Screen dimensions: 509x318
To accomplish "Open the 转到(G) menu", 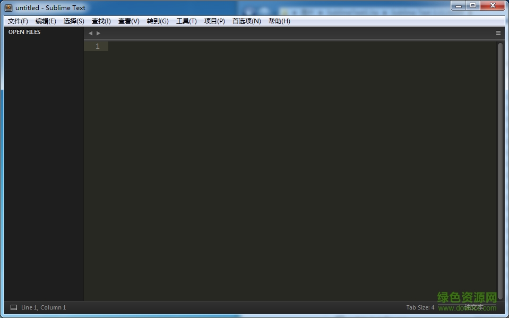I will 158,21.
